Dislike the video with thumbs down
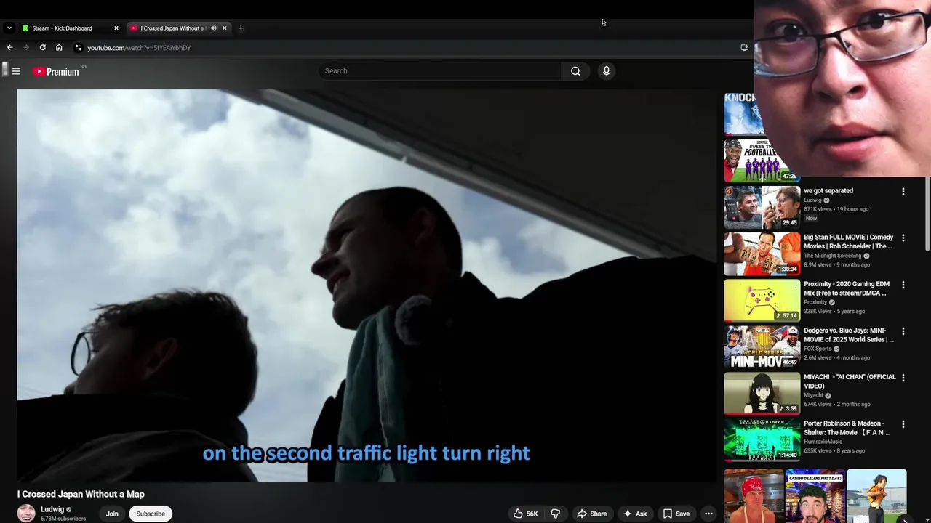Image resolution: width=931 pixels, height=523 pixels. pos(555,514)
